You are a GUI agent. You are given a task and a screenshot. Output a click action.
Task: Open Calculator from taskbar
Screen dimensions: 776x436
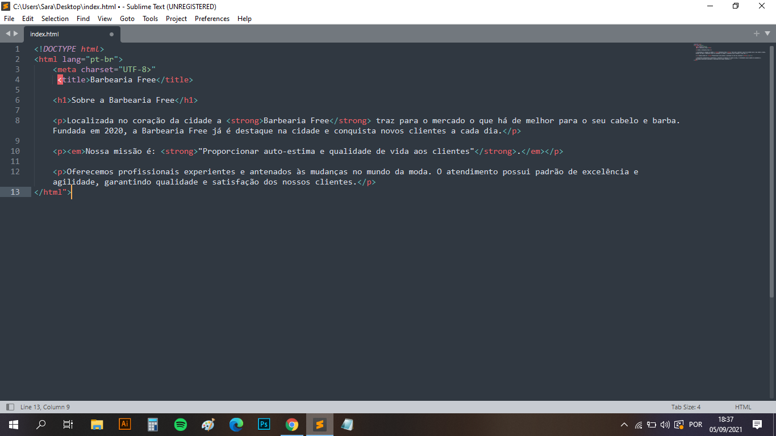click(x=153, y=425)
